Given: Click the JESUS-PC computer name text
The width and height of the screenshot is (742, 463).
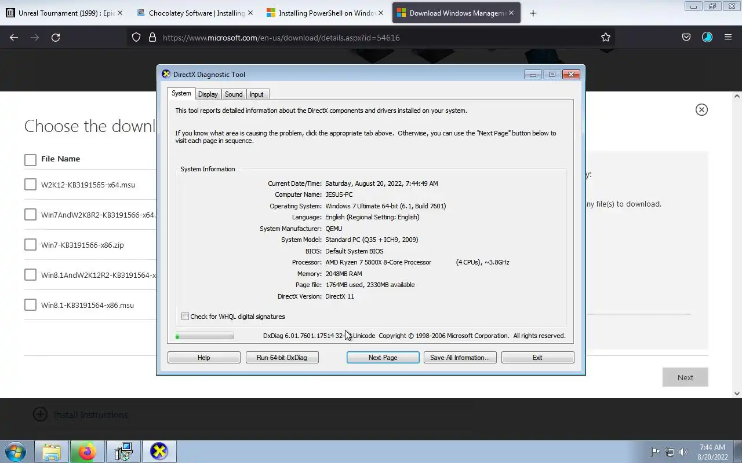Looking at the screenshot, I should coord(339,194).
